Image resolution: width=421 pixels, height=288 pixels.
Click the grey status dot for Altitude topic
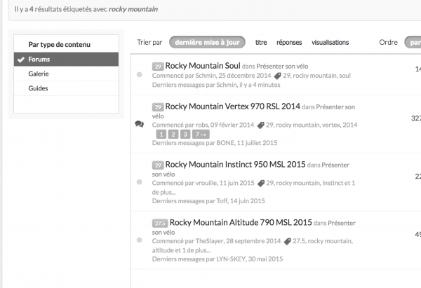point(140,240)
